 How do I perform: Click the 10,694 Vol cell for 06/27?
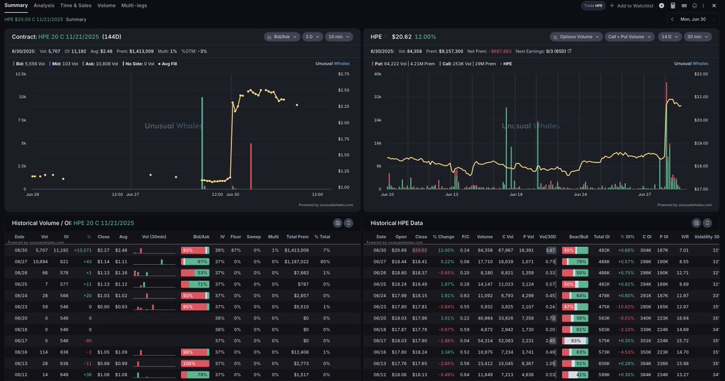click(x=42, y=261)
